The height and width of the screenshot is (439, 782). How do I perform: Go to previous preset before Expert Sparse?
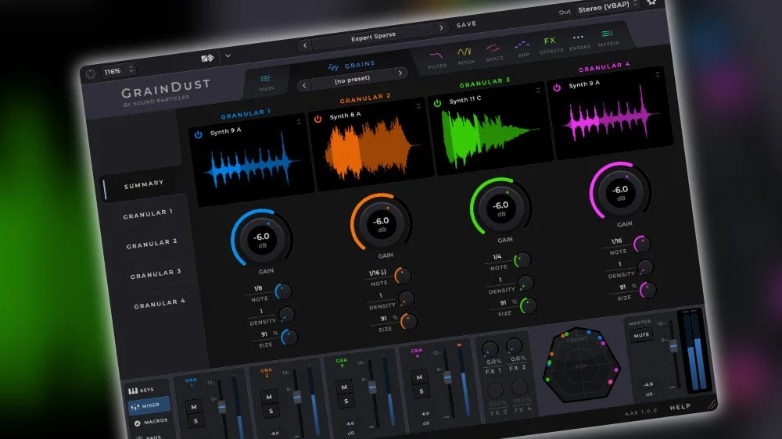(305, 45)
